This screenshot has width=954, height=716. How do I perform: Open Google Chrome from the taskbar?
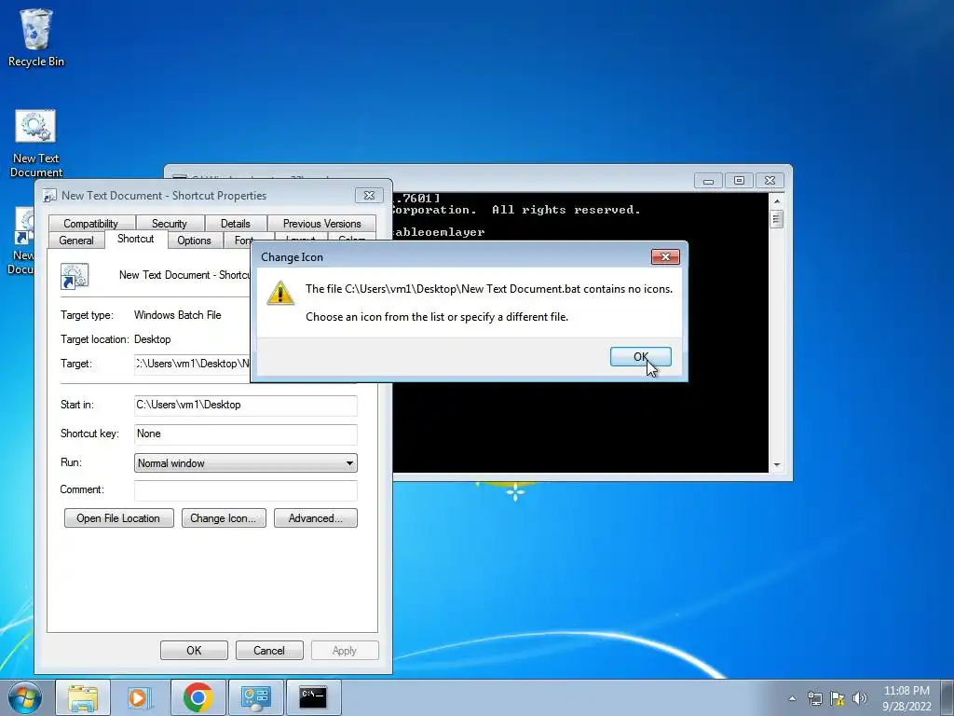click(198, 697)
